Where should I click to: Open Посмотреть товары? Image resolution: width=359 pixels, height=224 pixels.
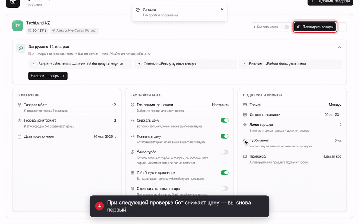315,27
